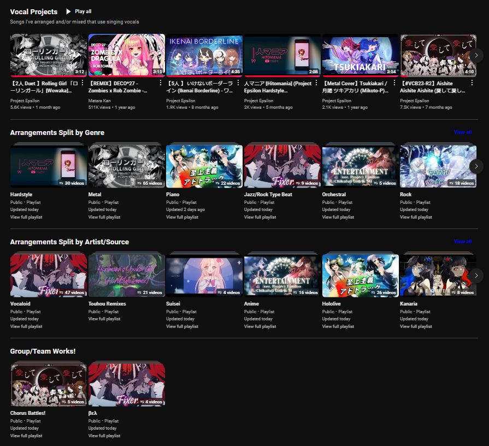This screenshot has width=489, height=446.
Task: Advance the Arrangements Split by Artist/Source carousel
Action: pos(476,275)
